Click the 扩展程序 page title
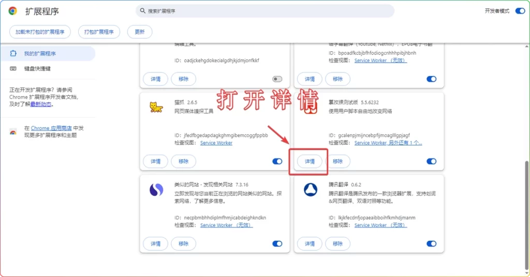This screenshot has height=277, width=530. point(42,11)
